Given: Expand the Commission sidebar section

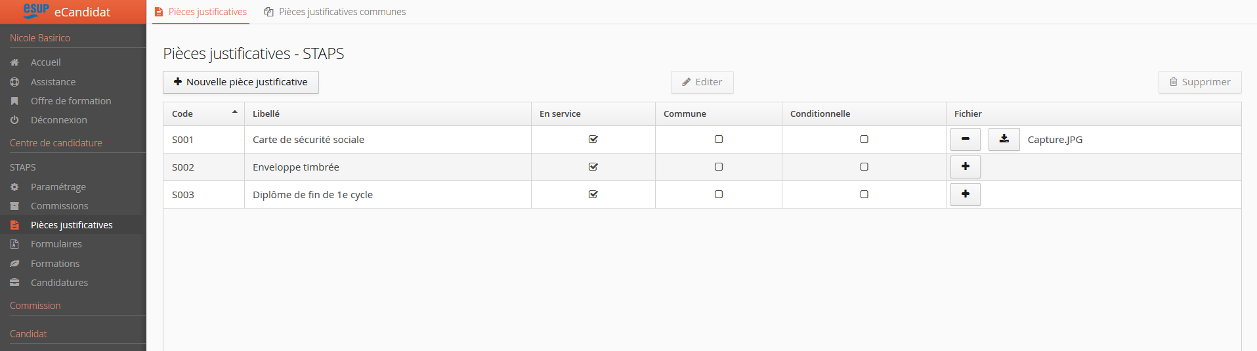Looking at the screenshot, I should click(35, 306).
